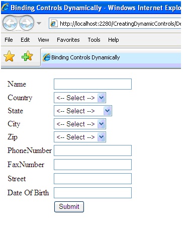Open the Favorites menu

coord(68,40)
